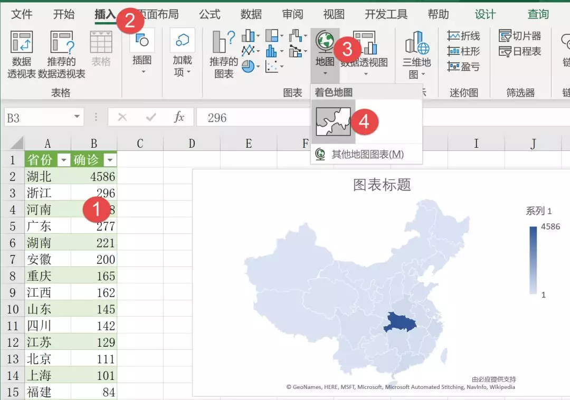
Task: Confirm the formula bar entry
Action: coord(151,117)
